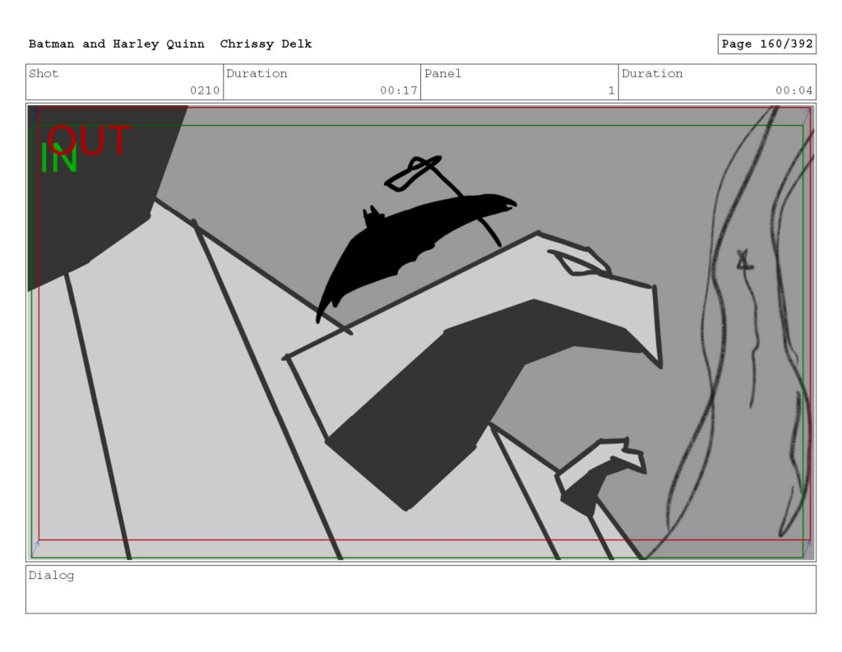Click the 'Batman and Harley Quinn' title text

[x=117, y=44]
